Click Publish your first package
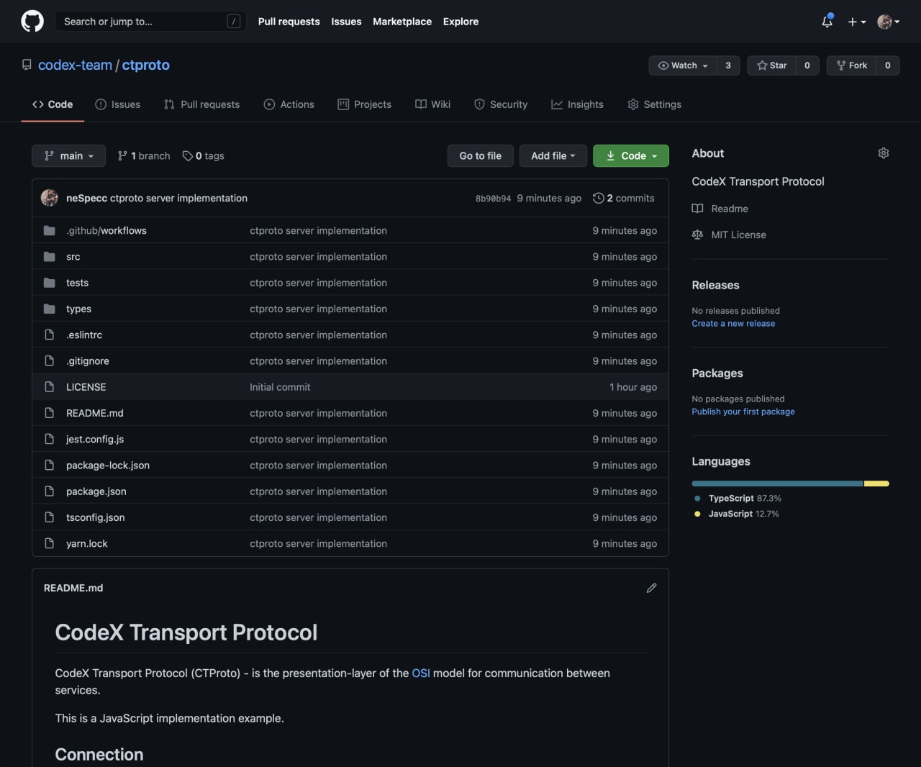Viewport: 921px width, 767px height. point(743,412)
